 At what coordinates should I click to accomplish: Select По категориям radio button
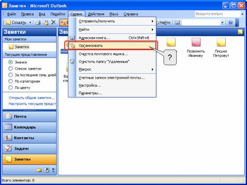click(x=11, y=81)
